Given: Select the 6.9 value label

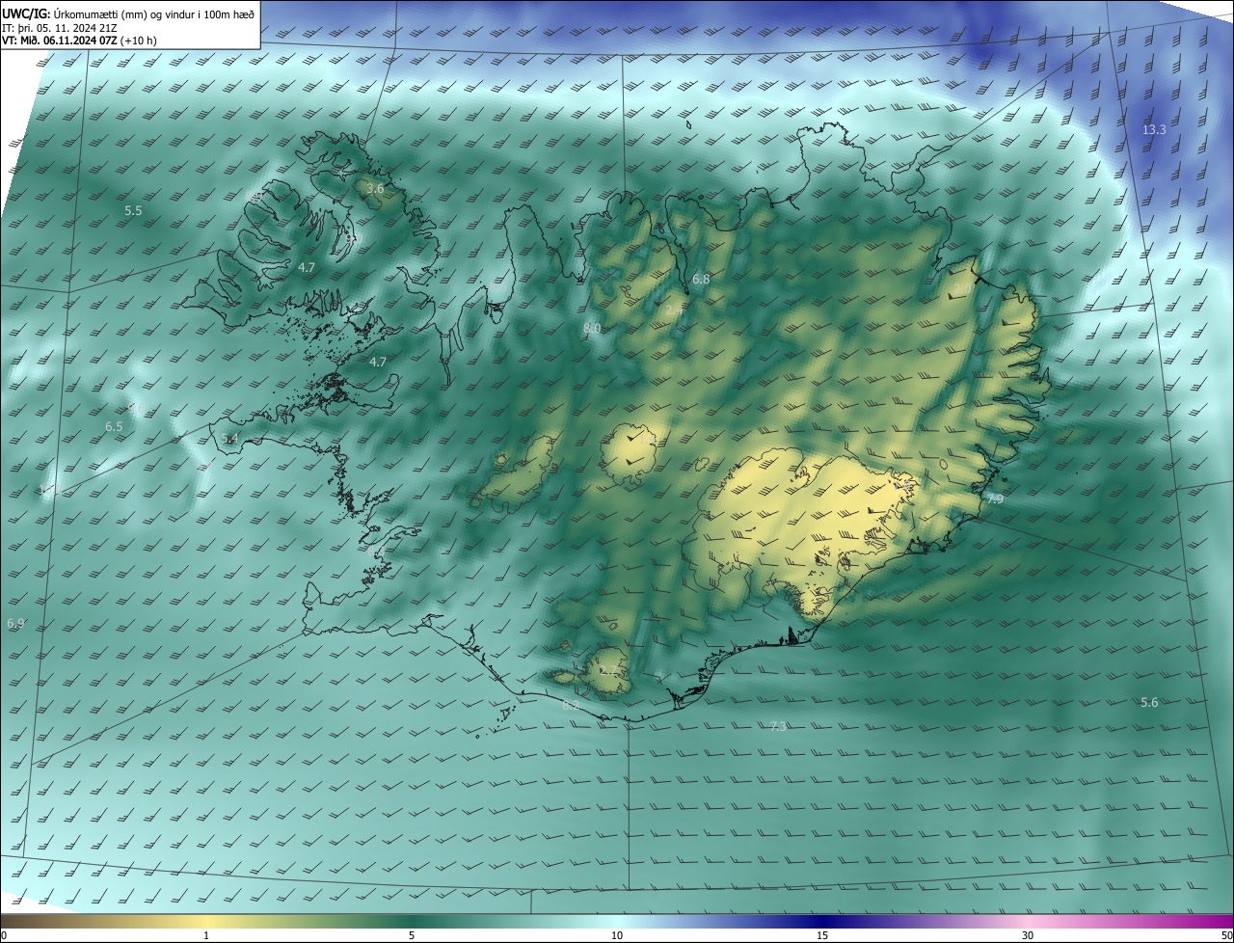Looking at the screenshot, I should (x=15, y=625).
